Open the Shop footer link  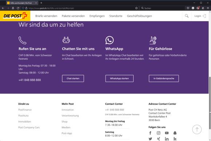64,121
